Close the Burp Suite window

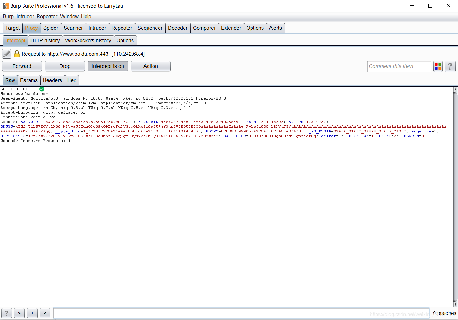pos(449,6)
